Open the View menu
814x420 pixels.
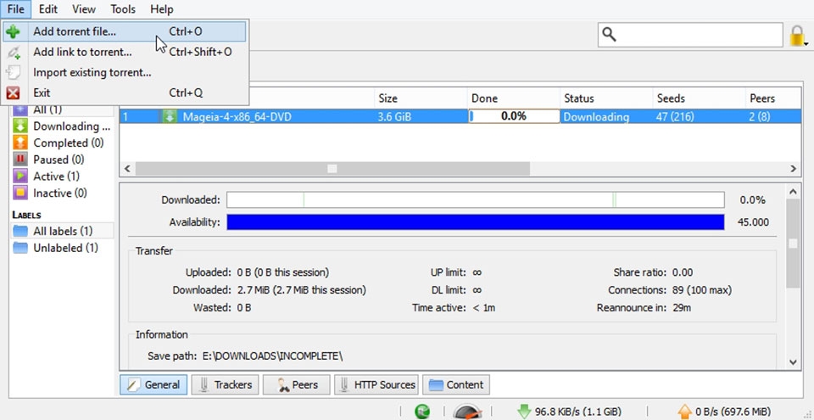click(x=84, y=8)
